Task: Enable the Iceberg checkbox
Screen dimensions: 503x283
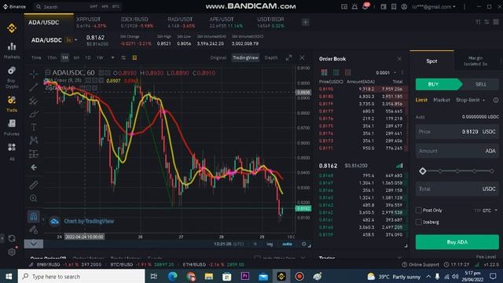Action: 418,222
